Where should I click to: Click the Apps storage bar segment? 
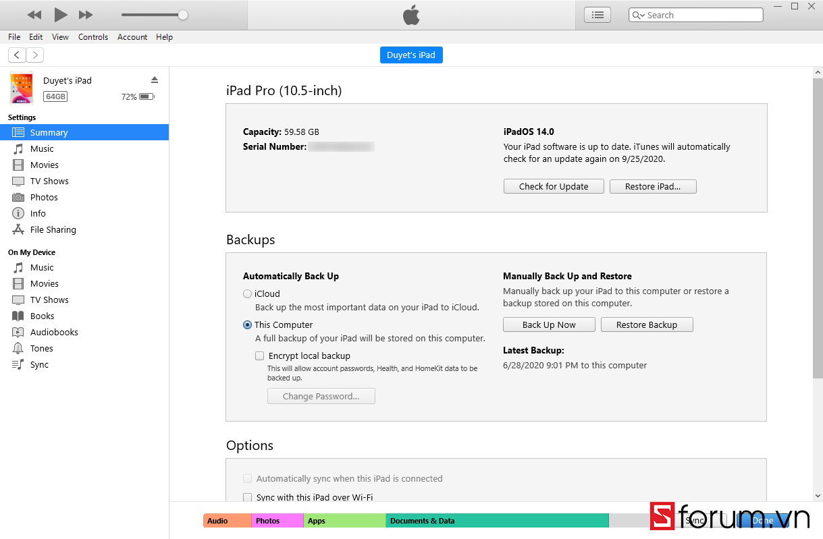tap(345, 521)
